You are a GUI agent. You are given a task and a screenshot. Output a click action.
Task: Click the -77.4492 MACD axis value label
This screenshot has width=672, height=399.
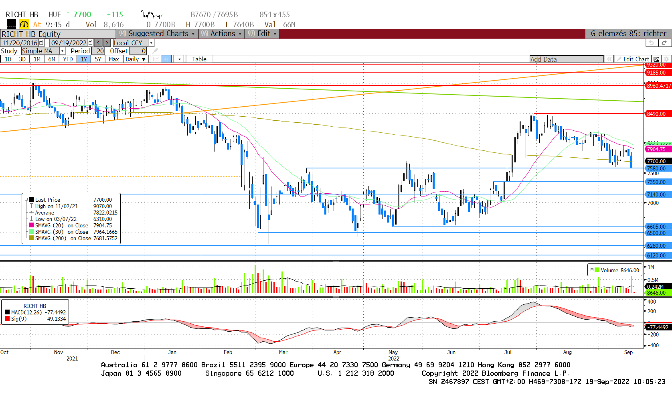click(658, 327)
